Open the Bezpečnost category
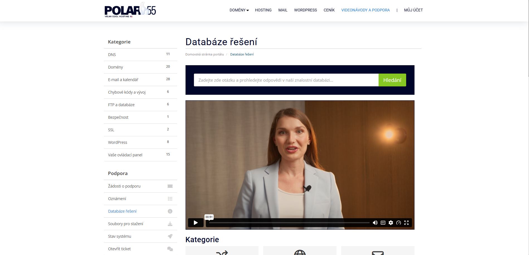Image resolution: width=529 pixels, height=255 pixels. click(140, 117)
